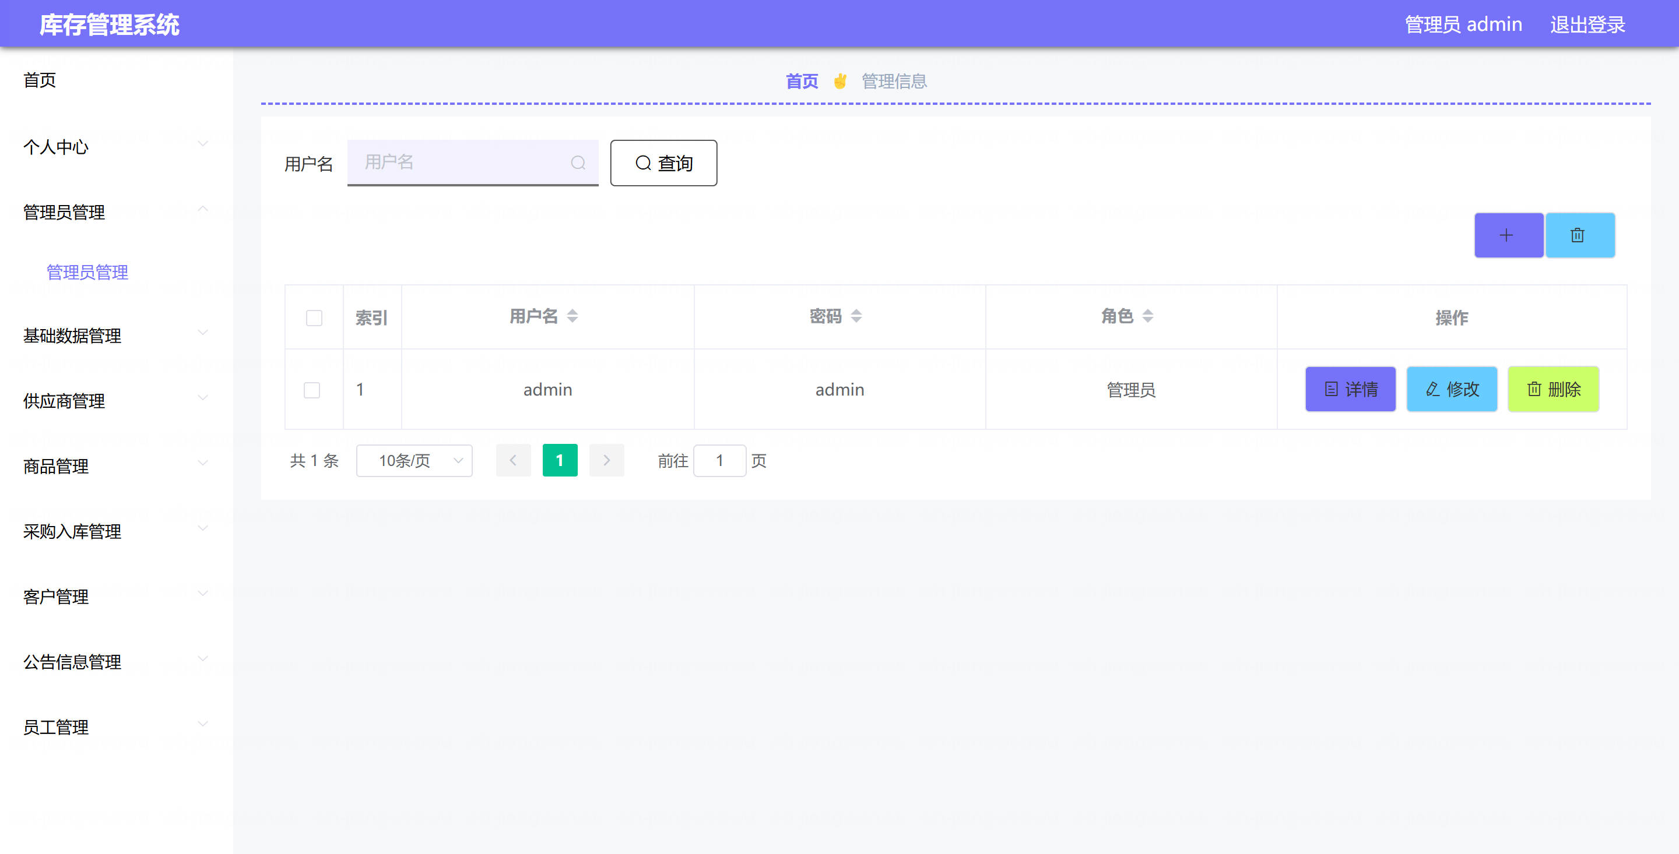The height and width of the screenshot is (854, 1679).
Task: Expand 公告信息管理 menu
Action: click(x=116, y=661)
